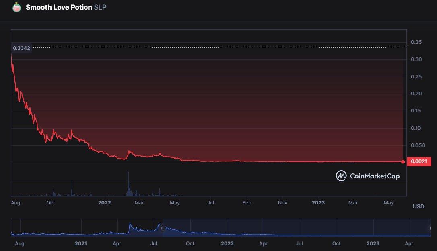
Task: Click the tallest volume bar near March
Action: click(128, 184)
